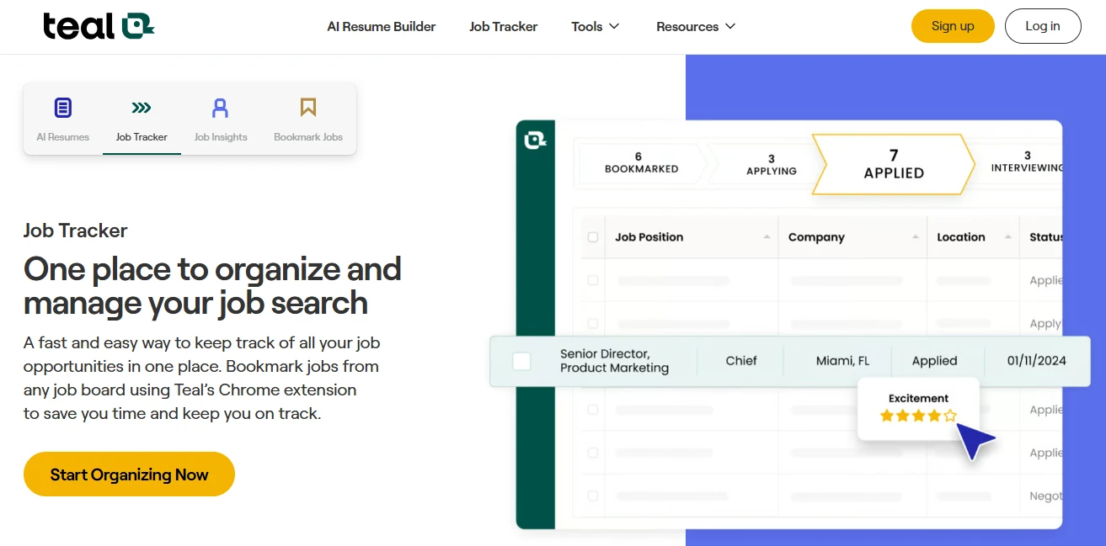
Task: Select the Job Tracker tab label
Action: pos(142,137)
